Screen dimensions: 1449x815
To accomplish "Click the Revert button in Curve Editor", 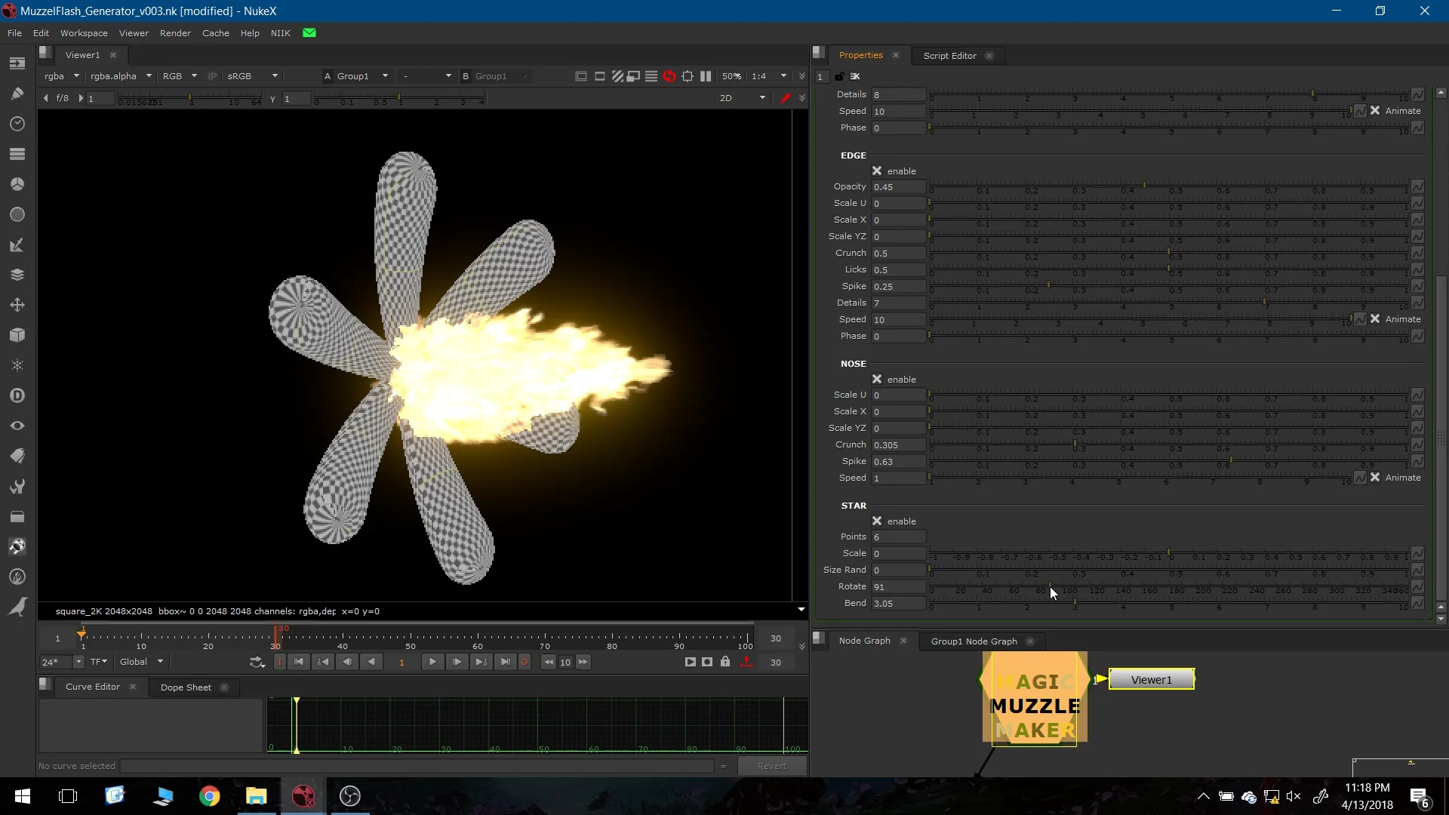I will point(772,766).
